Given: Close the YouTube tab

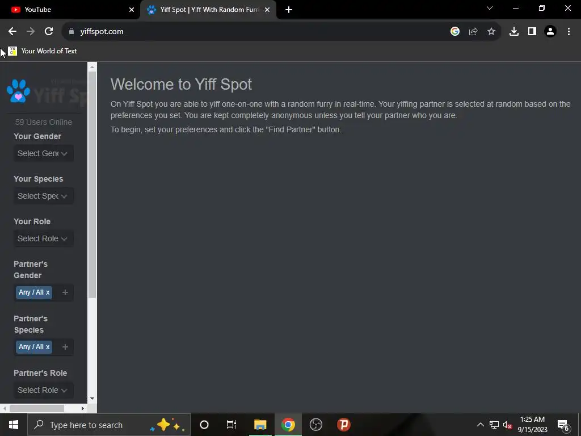Looking at the screenshot, I should pyautogui.click(x=132, y=10).
